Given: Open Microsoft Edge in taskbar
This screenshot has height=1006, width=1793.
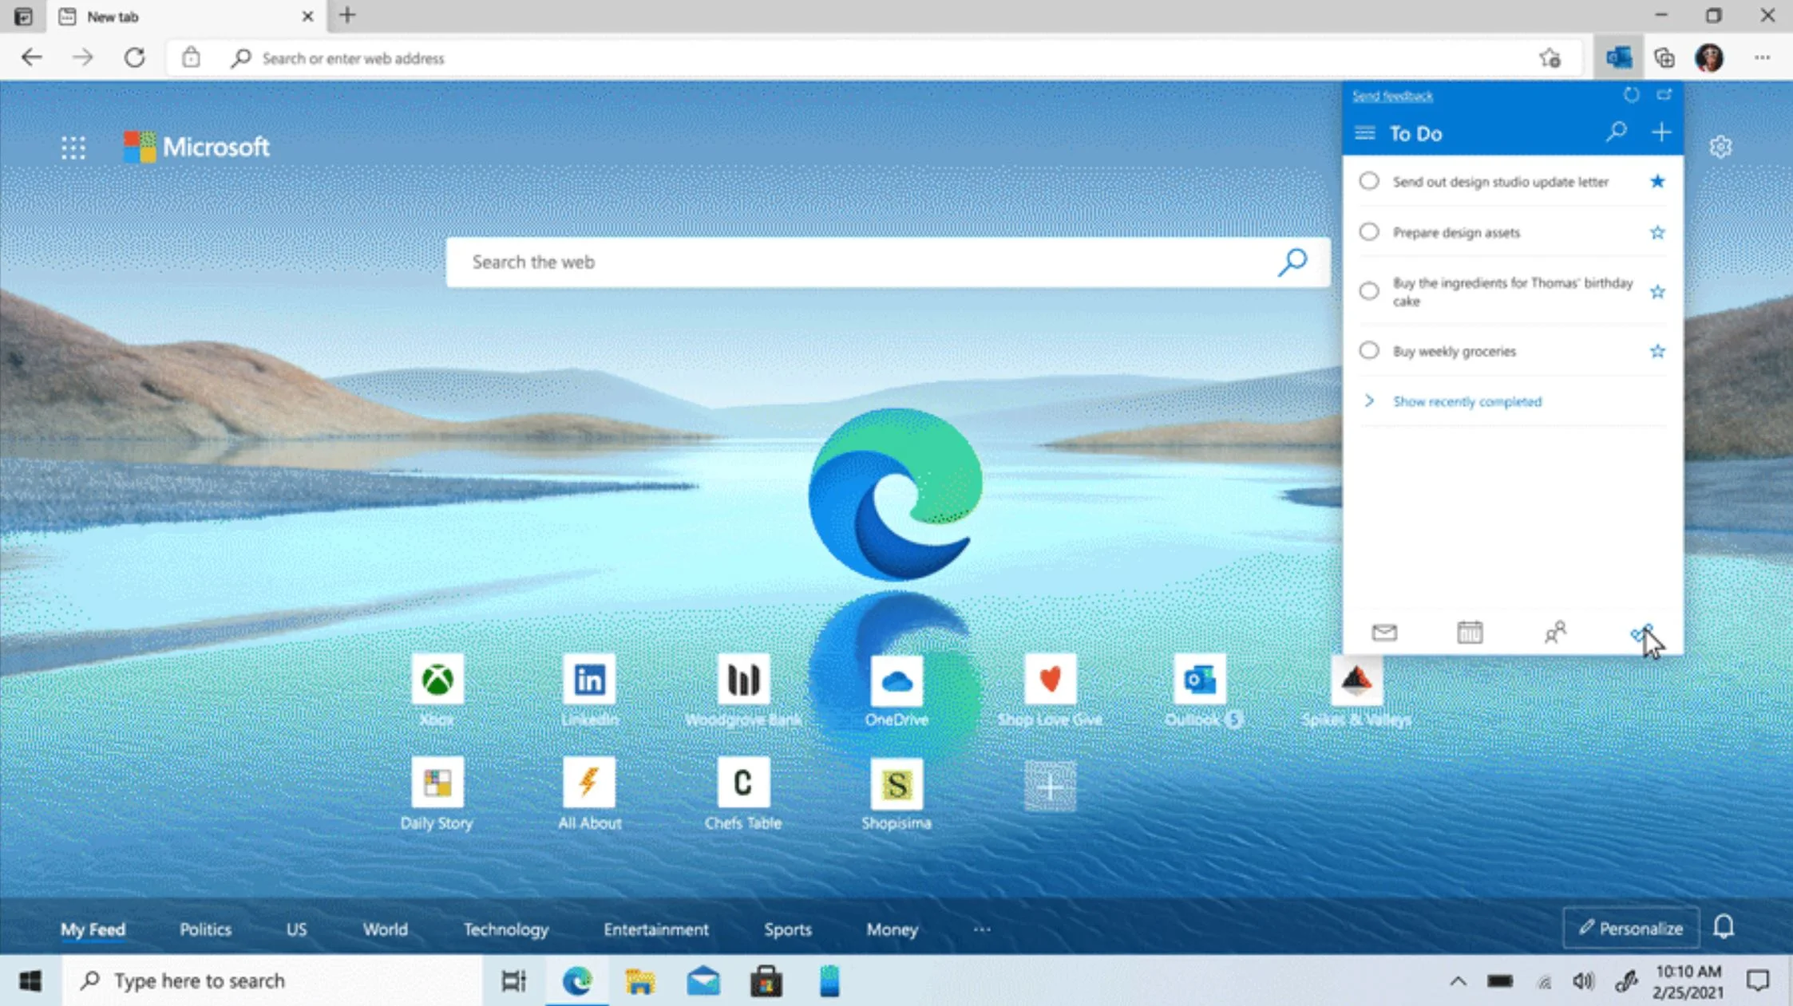Looking at the screenshot, I should (576, 980).
